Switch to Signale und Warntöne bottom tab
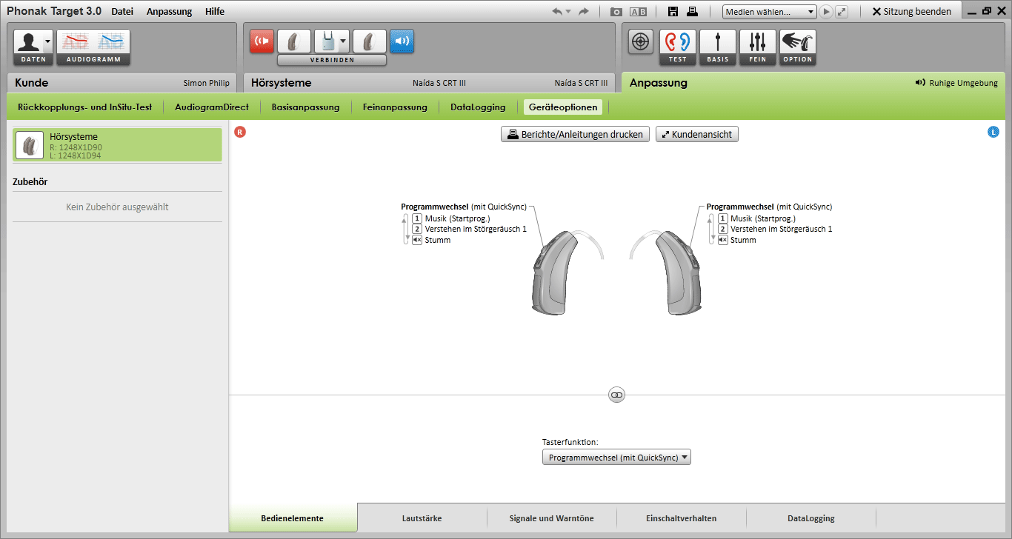Viewport: 1012px width, 539px height. [552, 518]
